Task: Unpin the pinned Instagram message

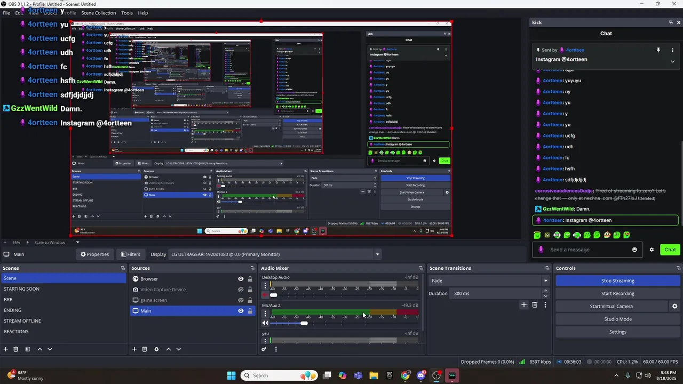Action: point(658,50)
